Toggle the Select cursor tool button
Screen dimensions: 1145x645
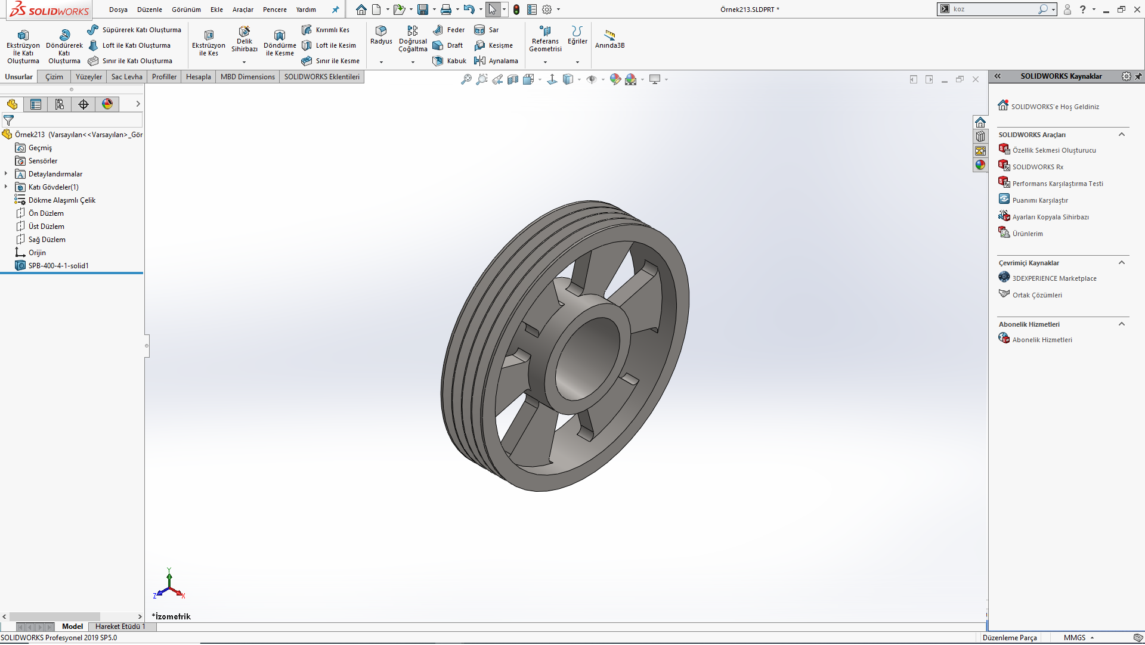click(x=493, y=10)
